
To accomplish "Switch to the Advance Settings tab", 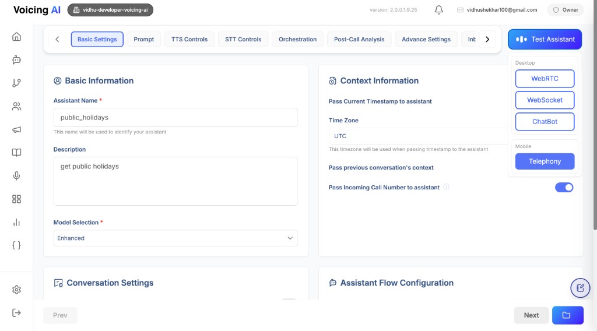I will coord(426,39).
